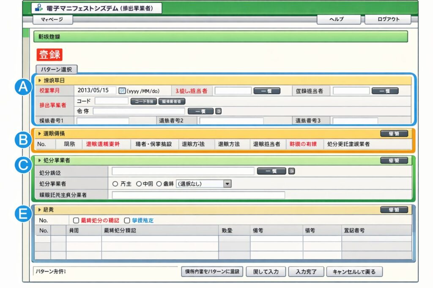433x288 pixels.
Task: Click the app logo icon in title bar
Action: click(38, 8)
